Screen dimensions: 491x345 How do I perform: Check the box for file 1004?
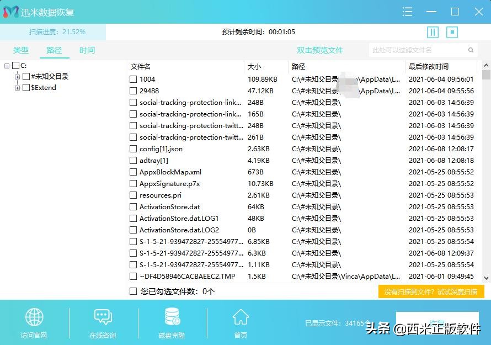(x=133, y=79)
